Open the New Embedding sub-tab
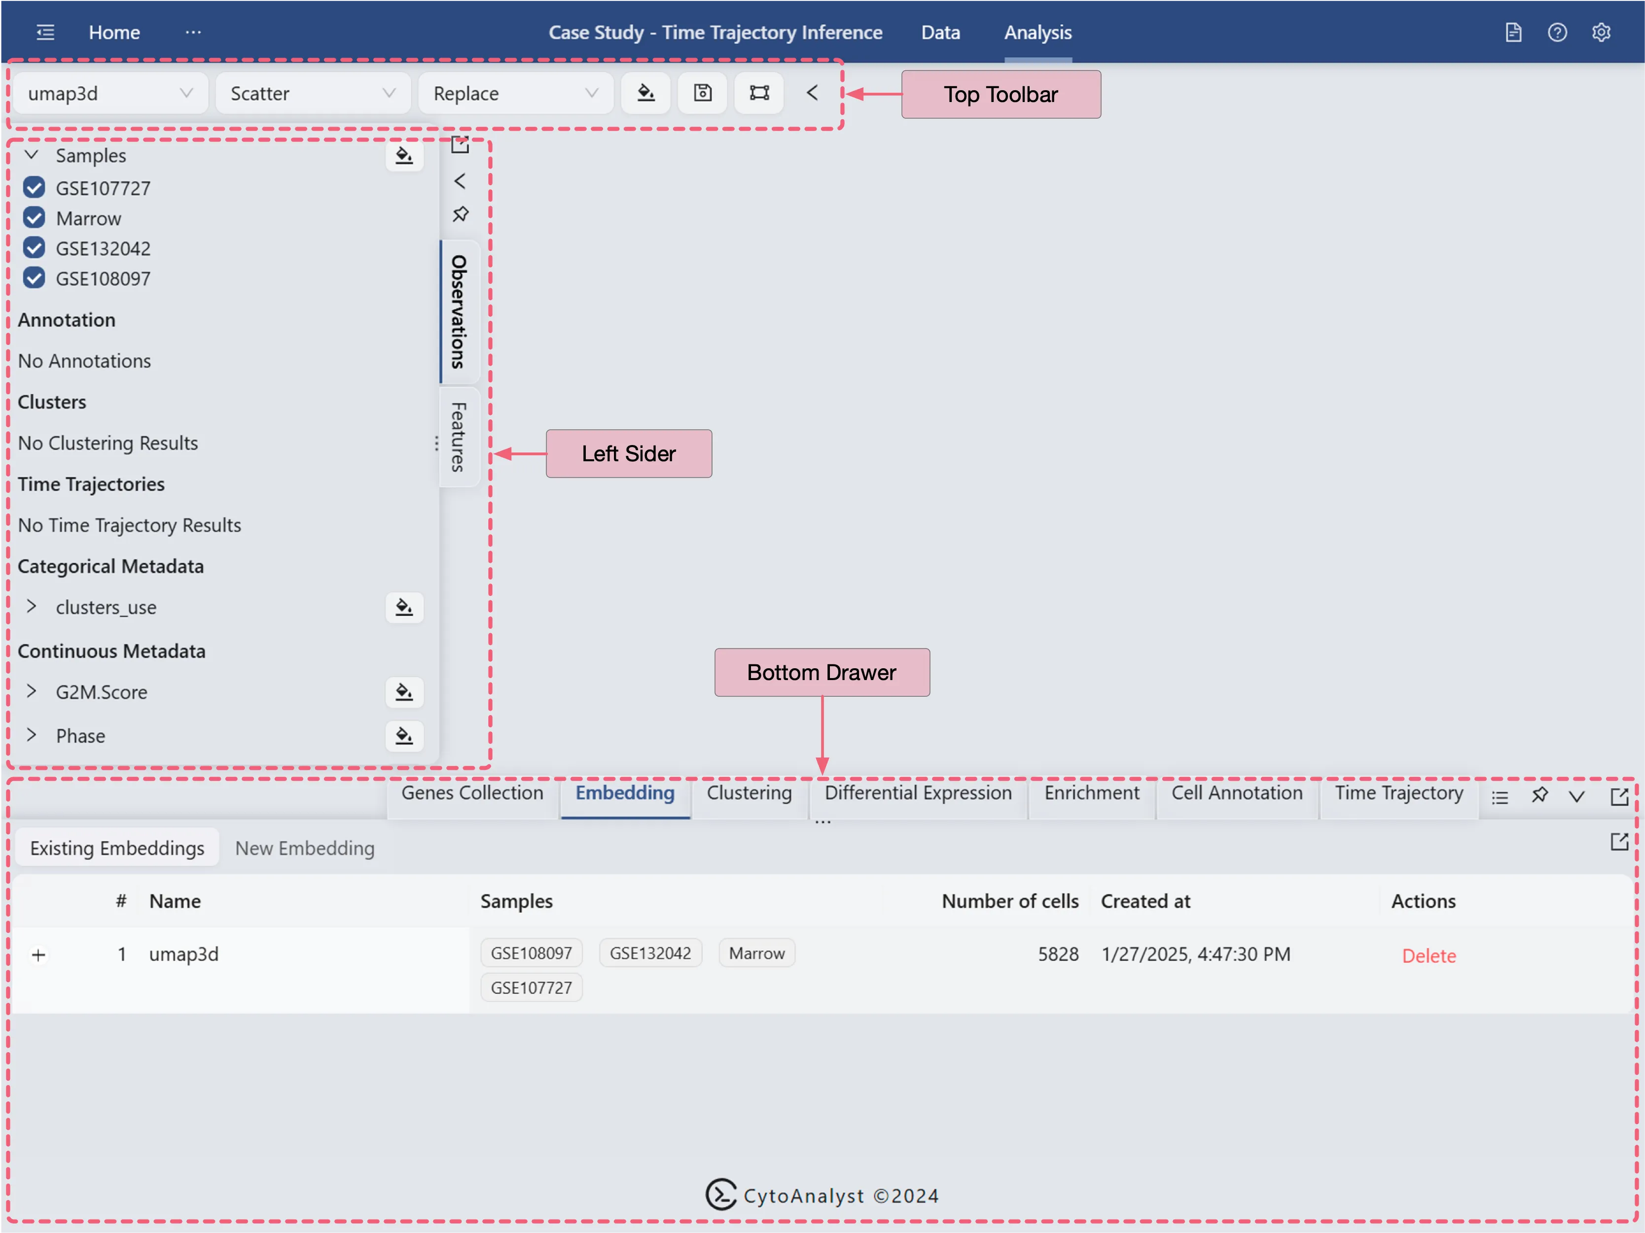1645x1233 pixels. [x=304, y=848]
